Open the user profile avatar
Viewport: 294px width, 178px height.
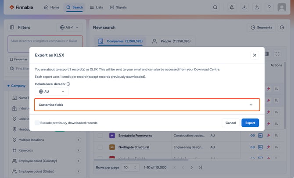click(282, 7)
